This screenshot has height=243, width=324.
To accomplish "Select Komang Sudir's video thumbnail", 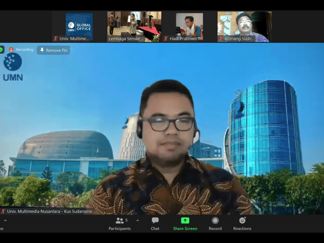I will pyautogui.click(x=244, y=24).
